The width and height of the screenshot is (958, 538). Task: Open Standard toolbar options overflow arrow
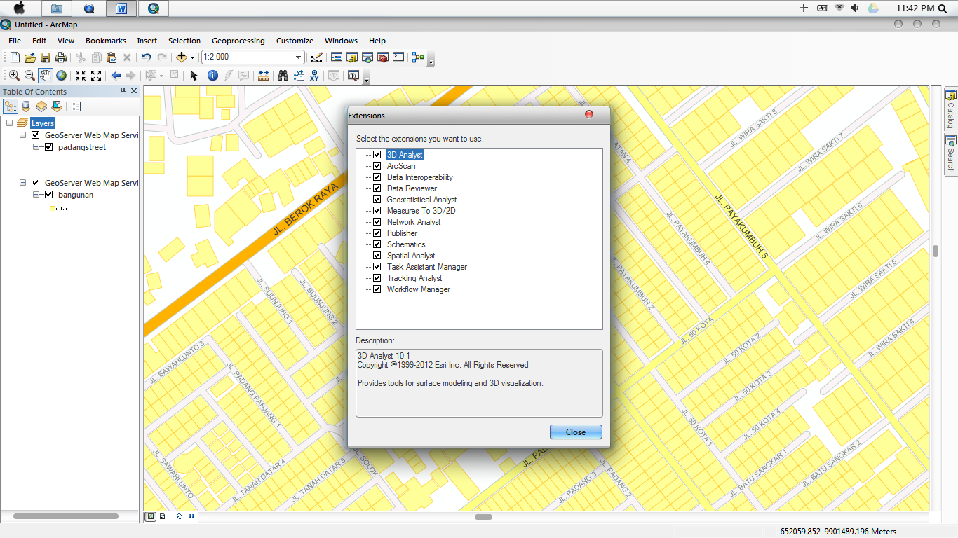tap(431, 60)
